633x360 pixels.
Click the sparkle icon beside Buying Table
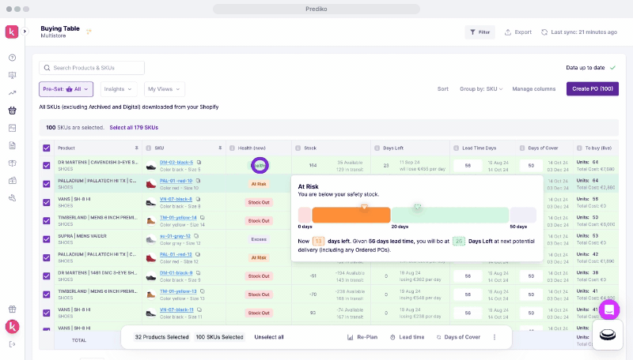[x=89, y=32]
